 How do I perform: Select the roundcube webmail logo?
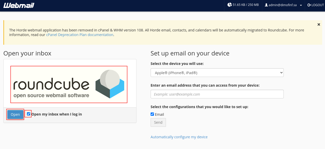point(69,84)
